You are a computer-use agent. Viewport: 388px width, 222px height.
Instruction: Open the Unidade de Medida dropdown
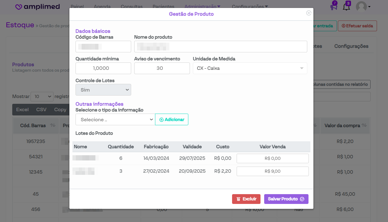250,68
